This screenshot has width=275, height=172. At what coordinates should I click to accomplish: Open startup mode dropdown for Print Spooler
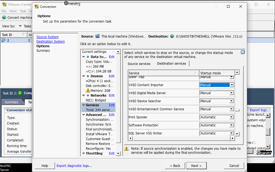click(x=232, y=117)
